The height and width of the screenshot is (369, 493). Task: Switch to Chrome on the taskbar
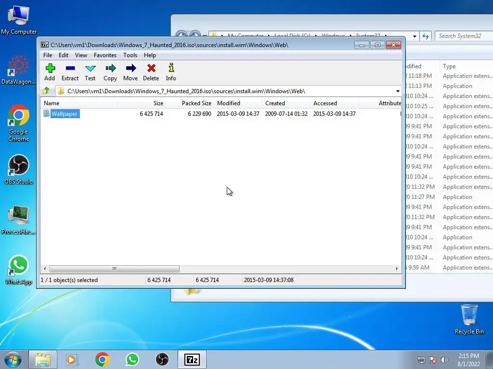(102, 359)
